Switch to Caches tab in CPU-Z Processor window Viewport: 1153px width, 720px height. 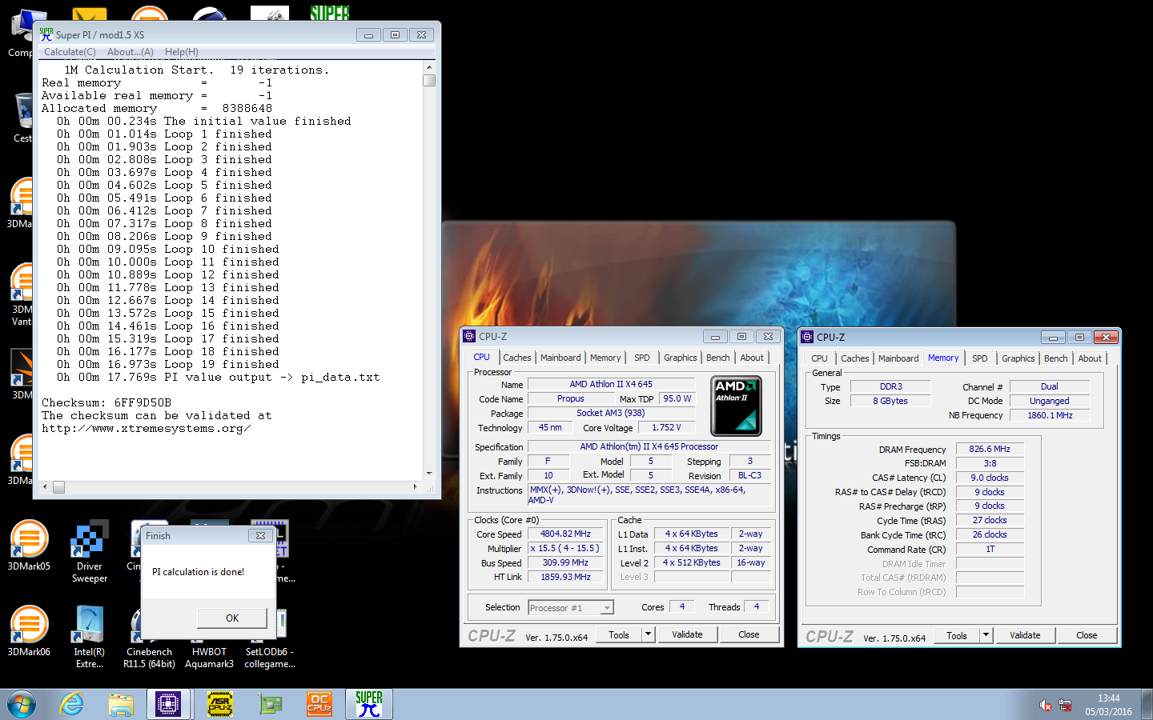point(517,358)
